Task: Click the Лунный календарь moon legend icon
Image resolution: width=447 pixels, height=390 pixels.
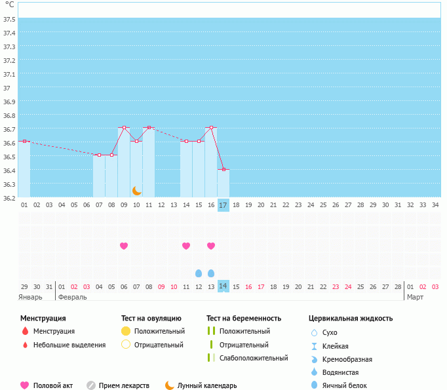Action: coord(170,385)
